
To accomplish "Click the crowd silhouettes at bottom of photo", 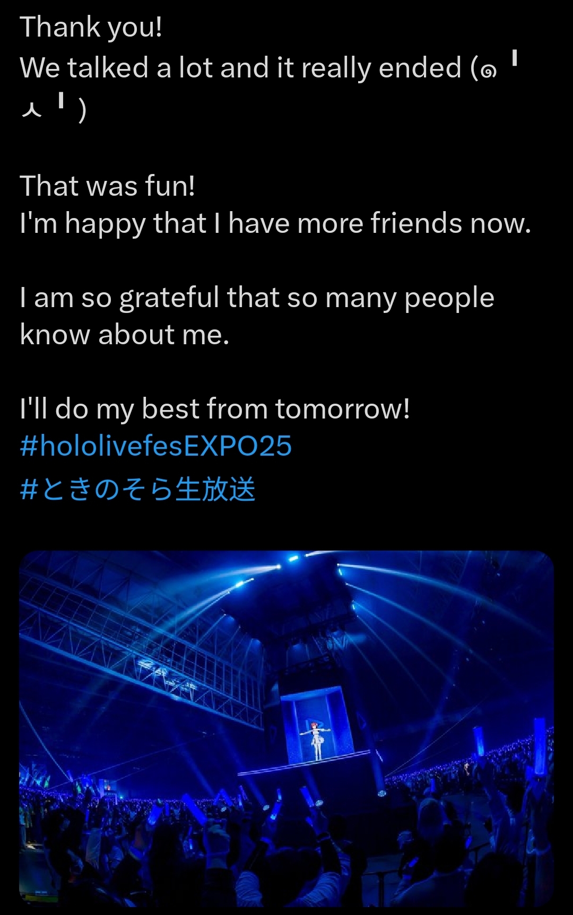I will coord(286,854).
